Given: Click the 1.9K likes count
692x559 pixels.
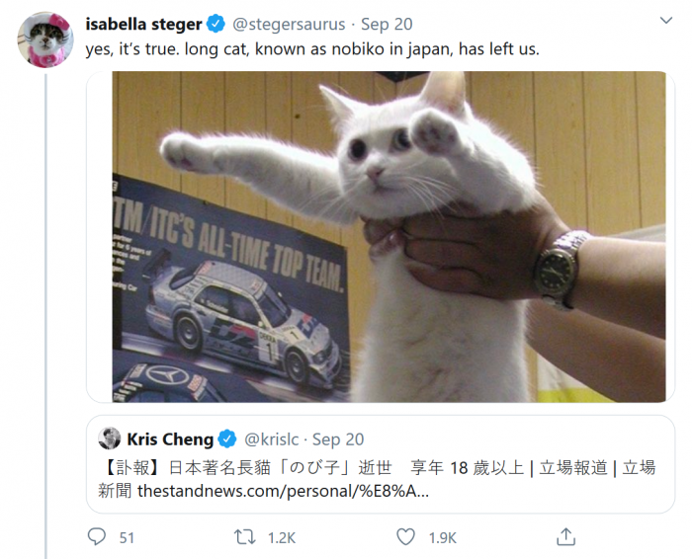Looking at the screenshot, I should coord(442,538).
